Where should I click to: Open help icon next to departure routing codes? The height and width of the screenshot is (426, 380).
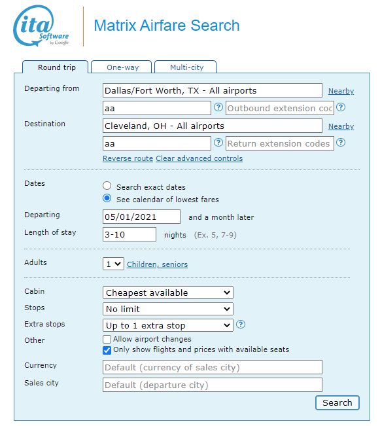(x=218, y=107)
